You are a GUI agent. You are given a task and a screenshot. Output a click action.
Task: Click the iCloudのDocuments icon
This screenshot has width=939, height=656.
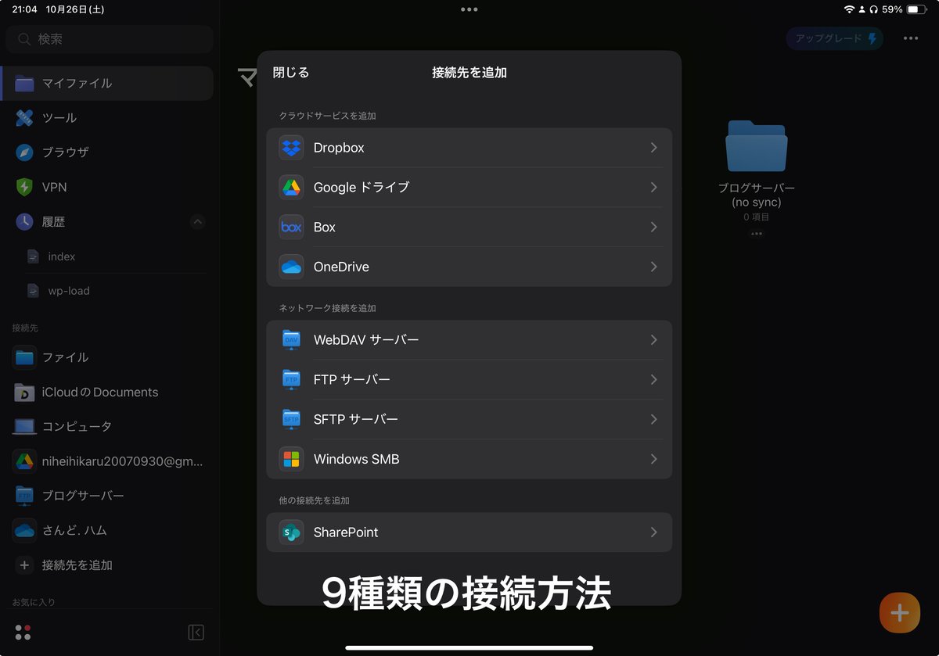24,393
